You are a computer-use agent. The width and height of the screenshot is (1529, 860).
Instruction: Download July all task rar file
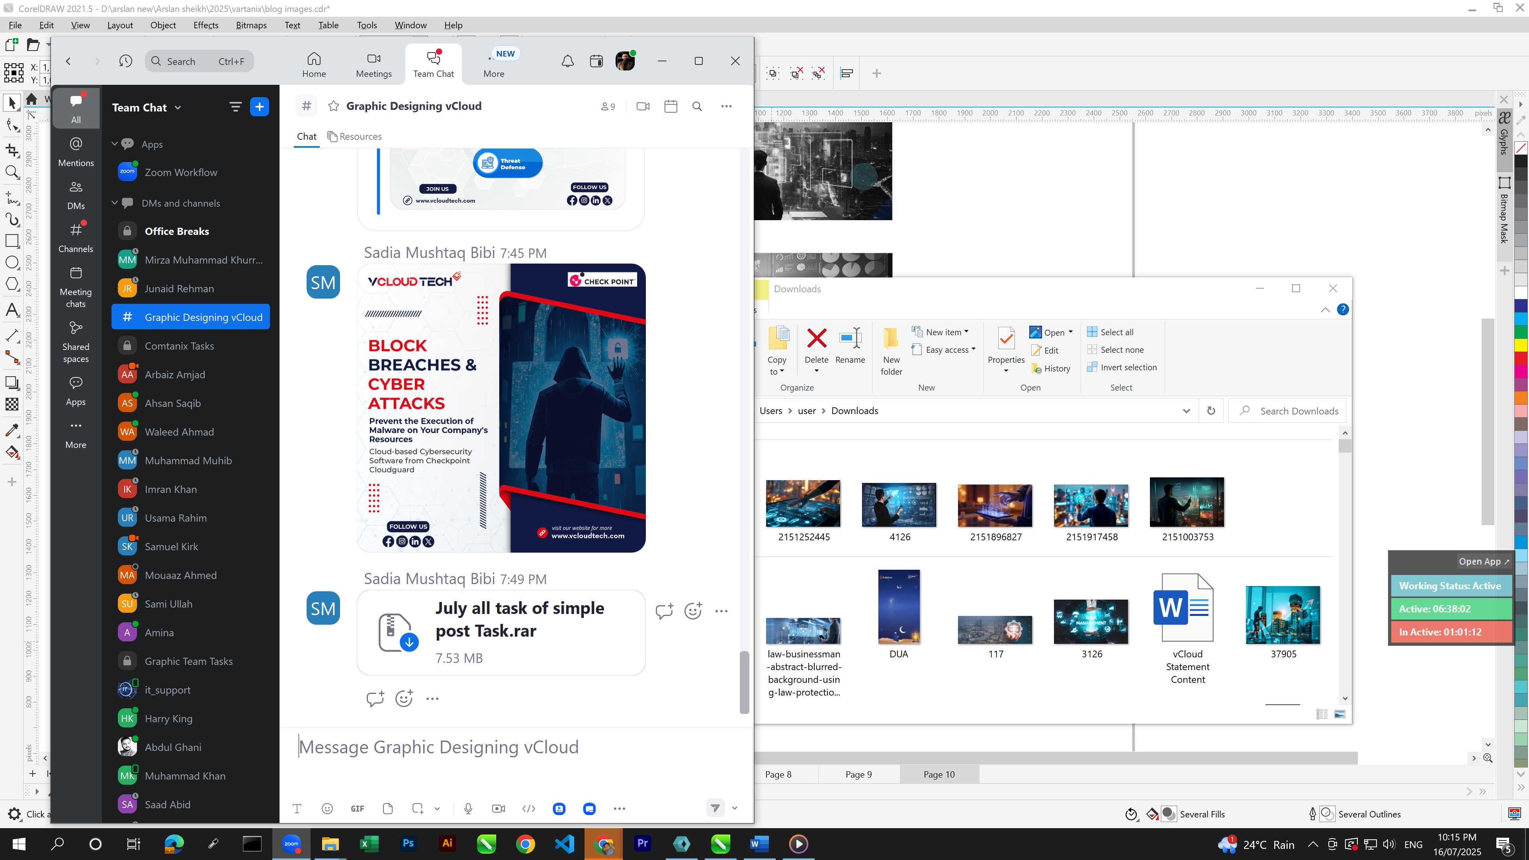409,641
